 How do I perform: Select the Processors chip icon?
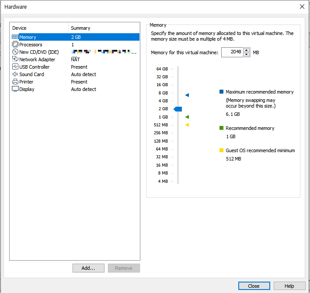point(15,45)
